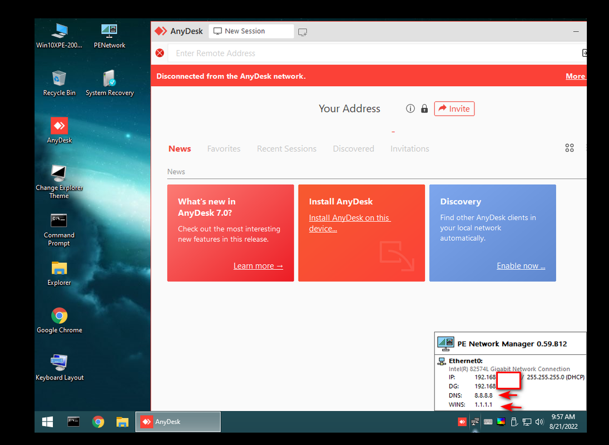This screenshot has width=609, height=445.
Task: Open the taskbar clock and date
Action: pyautogui.click(x=563, y=422)
